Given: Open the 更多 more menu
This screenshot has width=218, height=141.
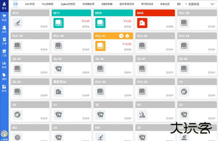Looking at the screenshot, I should [x=4, y=88].
